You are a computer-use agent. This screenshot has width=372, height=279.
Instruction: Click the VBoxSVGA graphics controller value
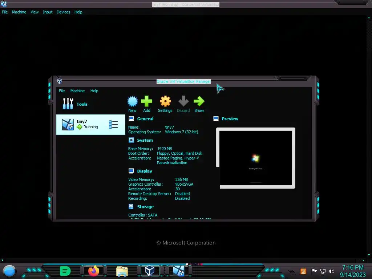(184, 184)
